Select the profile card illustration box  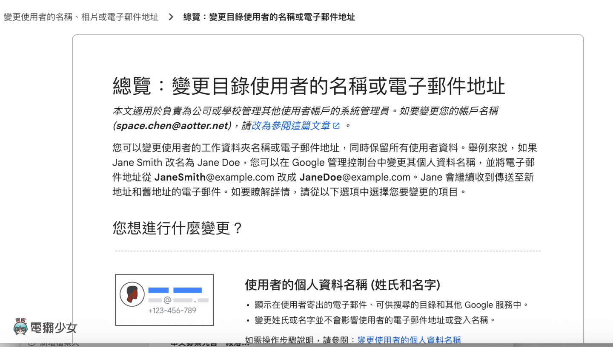[164, 299]
